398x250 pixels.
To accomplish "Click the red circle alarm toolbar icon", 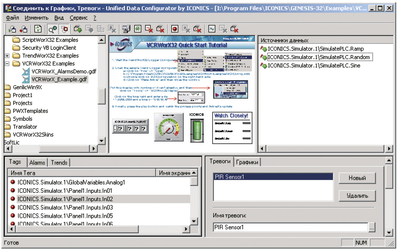I will (175, 29).
